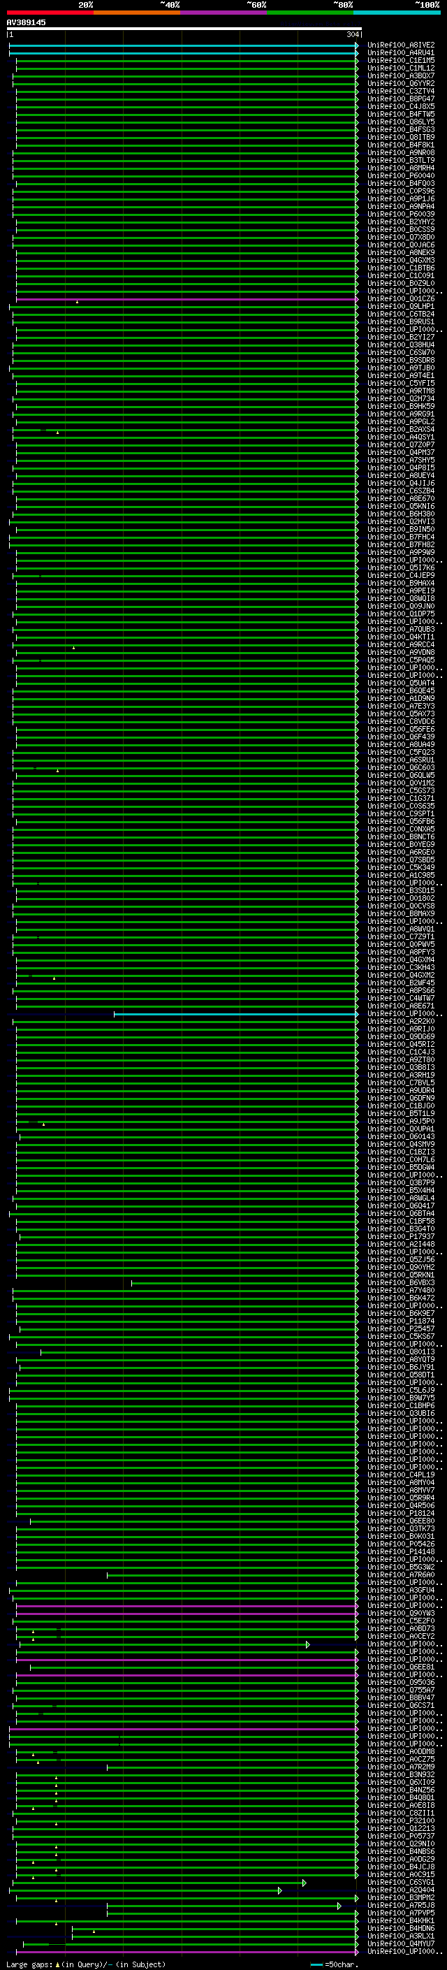447x1970 pixels.
Task: Select the query name AV389145
Action: click(x=26, y=22)
